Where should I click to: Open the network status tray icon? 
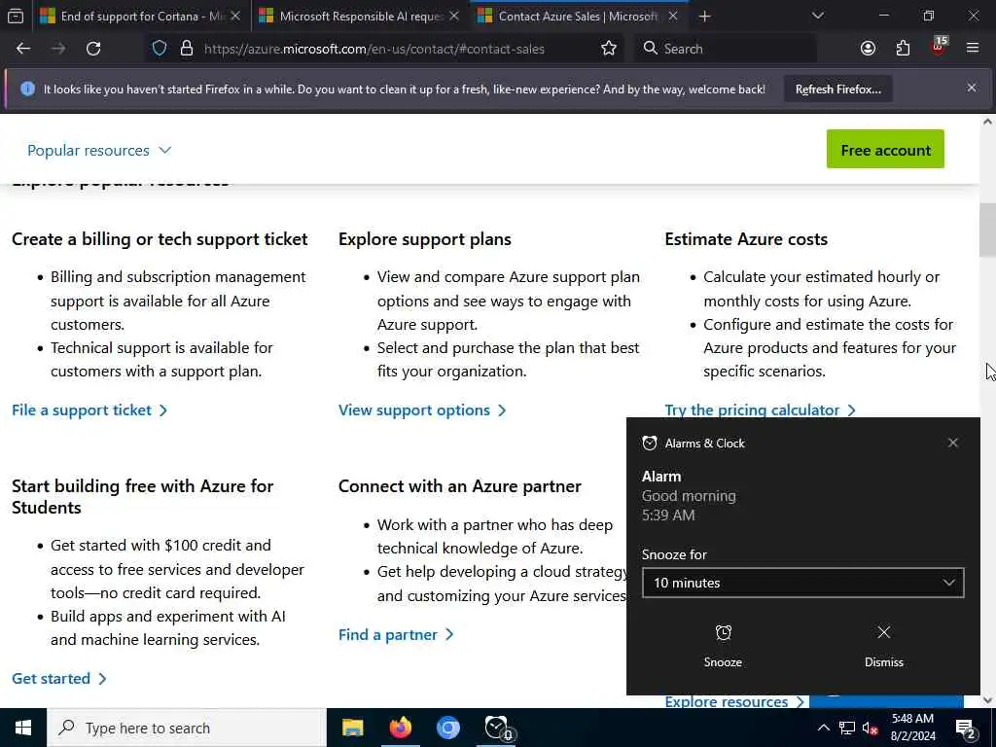[x=846, y=728]
